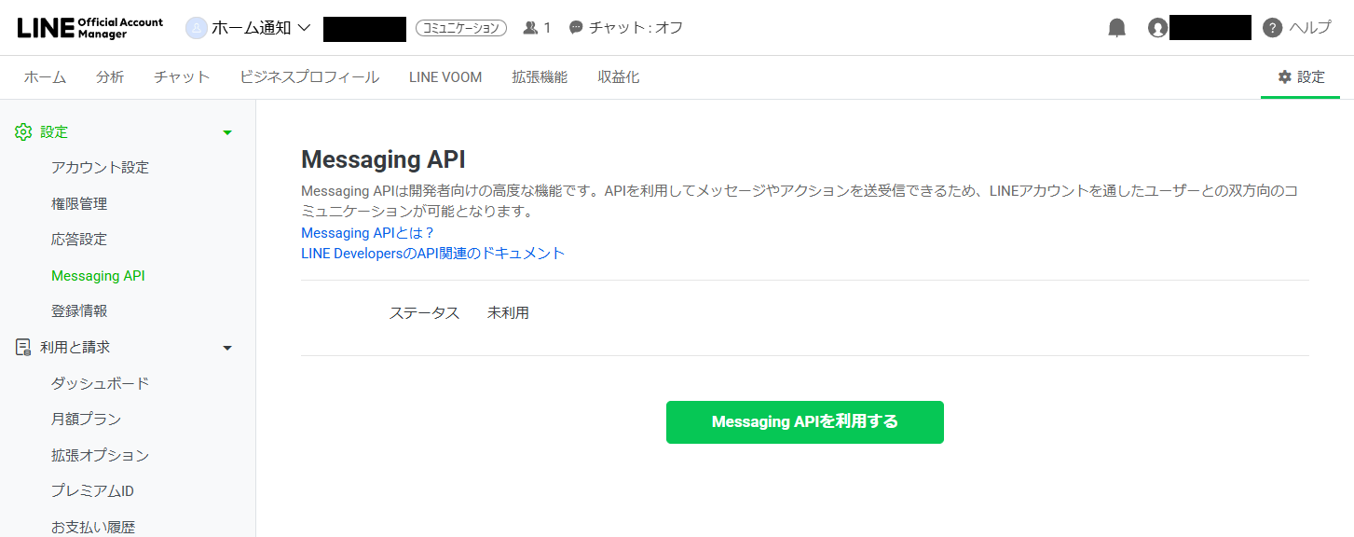Screen dimensions: 1354x537
Task: Open the LINE DevelopersのAPI関連のドキュメント link
Action: click(x=433, y=254)
